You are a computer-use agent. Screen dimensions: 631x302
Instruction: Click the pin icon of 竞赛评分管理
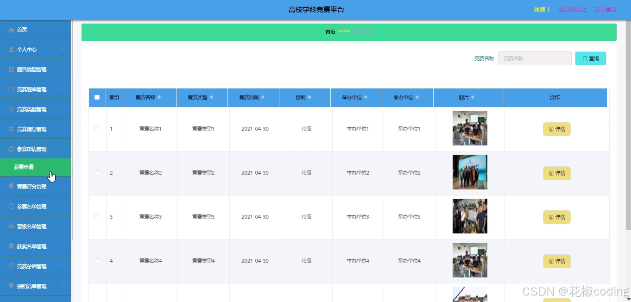(x=11, y=187)
